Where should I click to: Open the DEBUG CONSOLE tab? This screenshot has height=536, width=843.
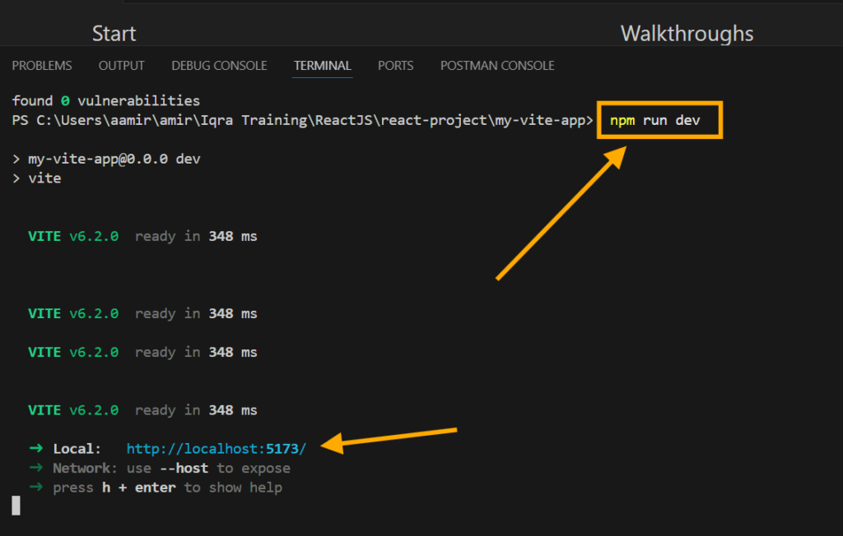click(219, 66)
